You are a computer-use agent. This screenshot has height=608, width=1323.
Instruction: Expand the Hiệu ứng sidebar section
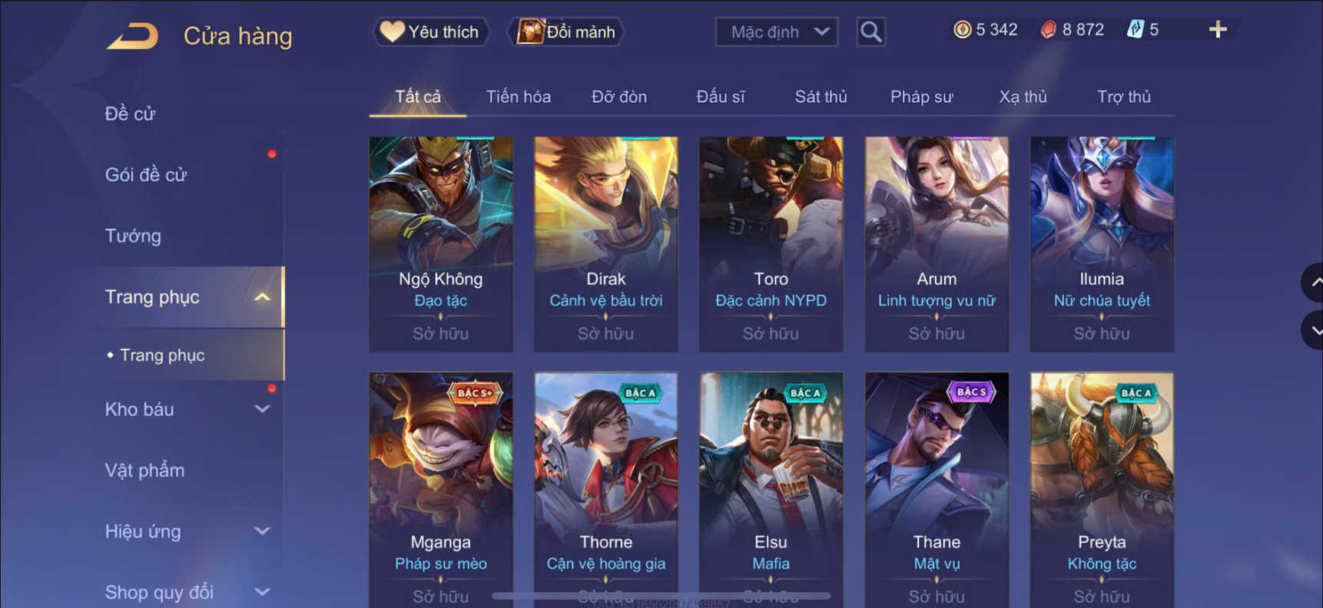point(262,531)
